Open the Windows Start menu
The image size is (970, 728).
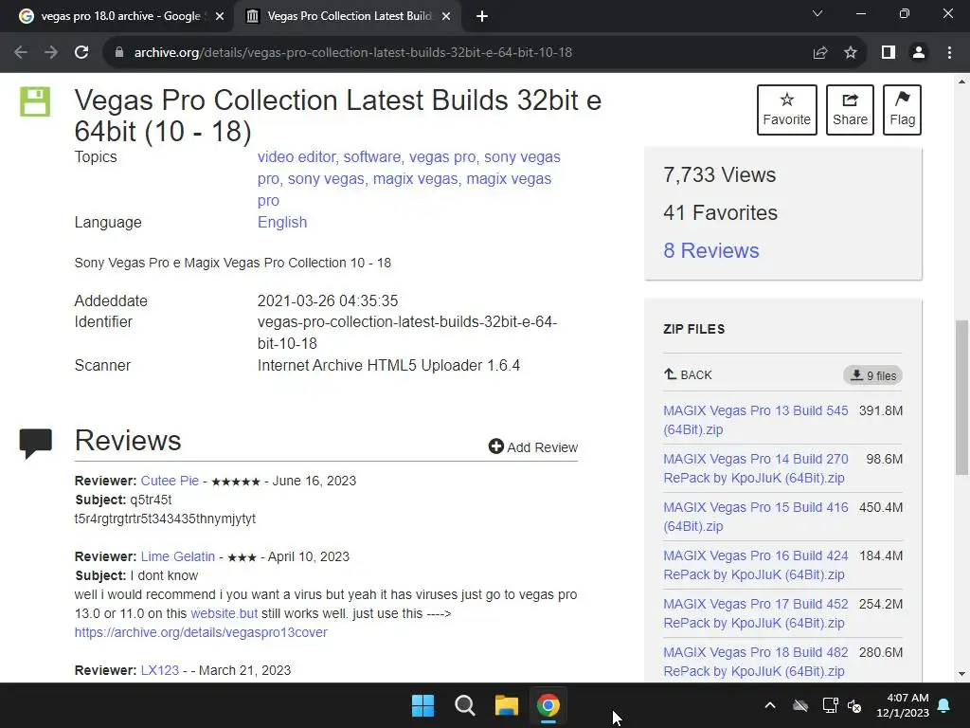423,705
